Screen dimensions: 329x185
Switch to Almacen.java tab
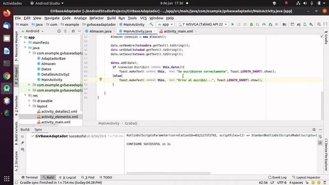click(100, 31)
